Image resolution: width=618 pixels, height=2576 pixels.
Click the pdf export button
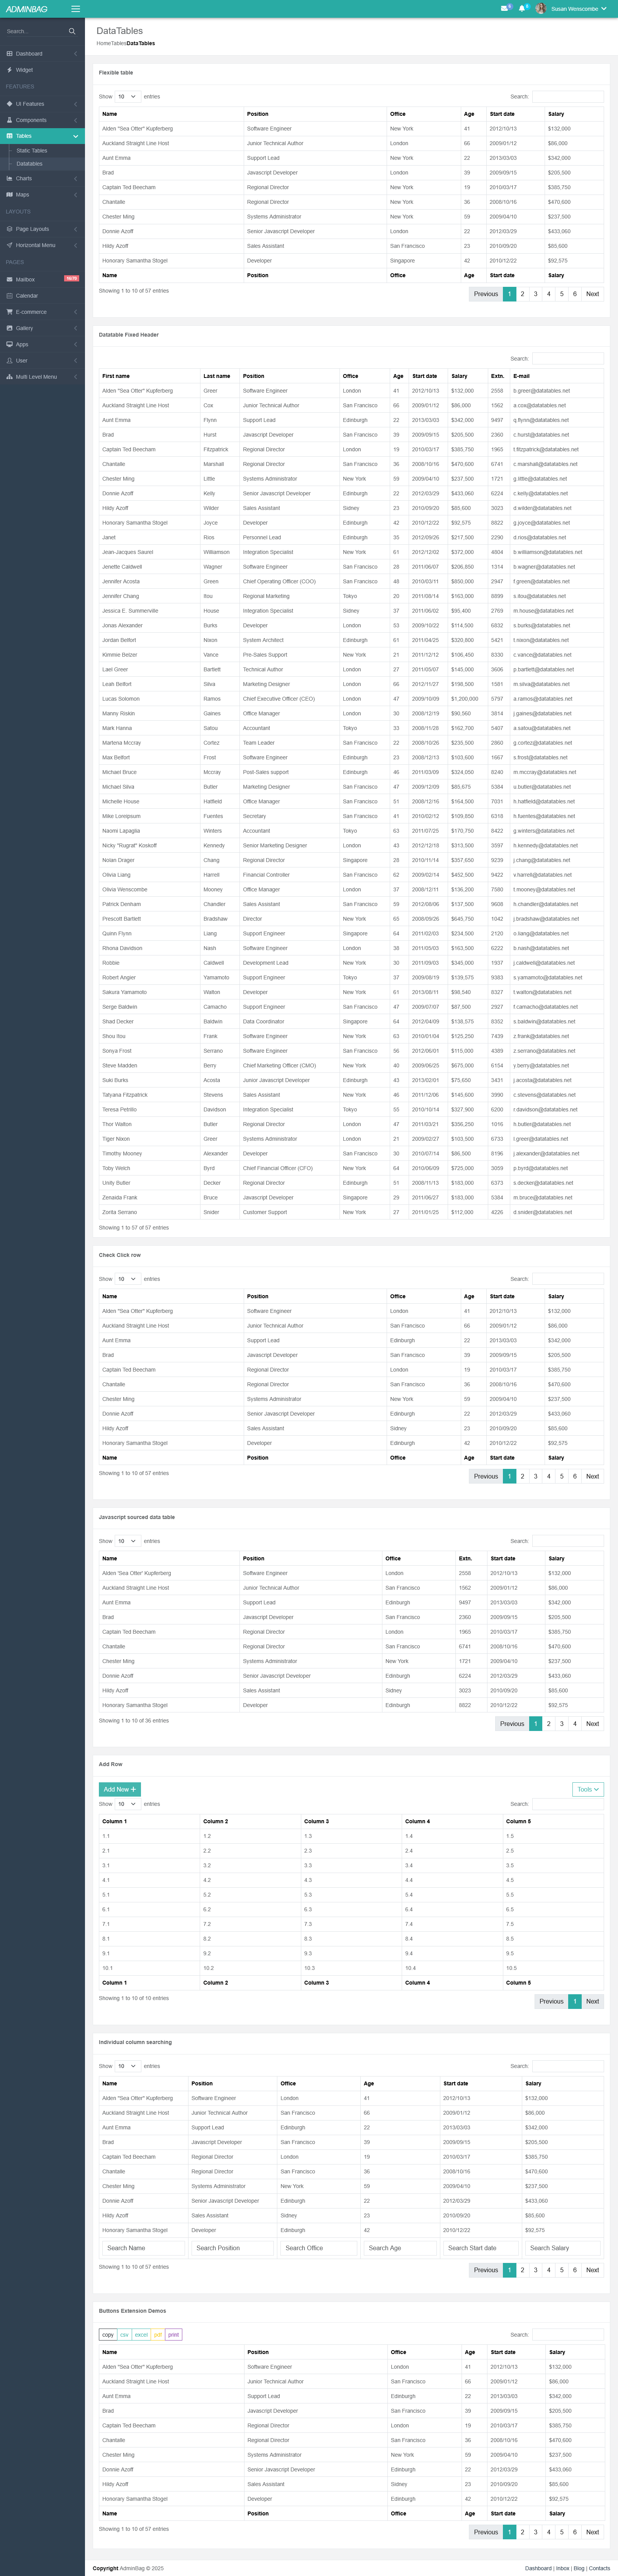pyautogui.click(x=158, y=2335)
